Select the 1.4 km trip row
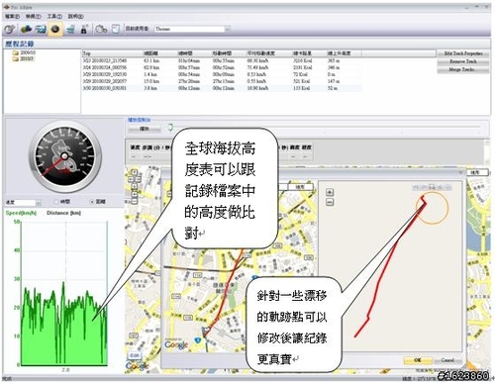Viewport: 495px width, 383px height. point(221,74)
